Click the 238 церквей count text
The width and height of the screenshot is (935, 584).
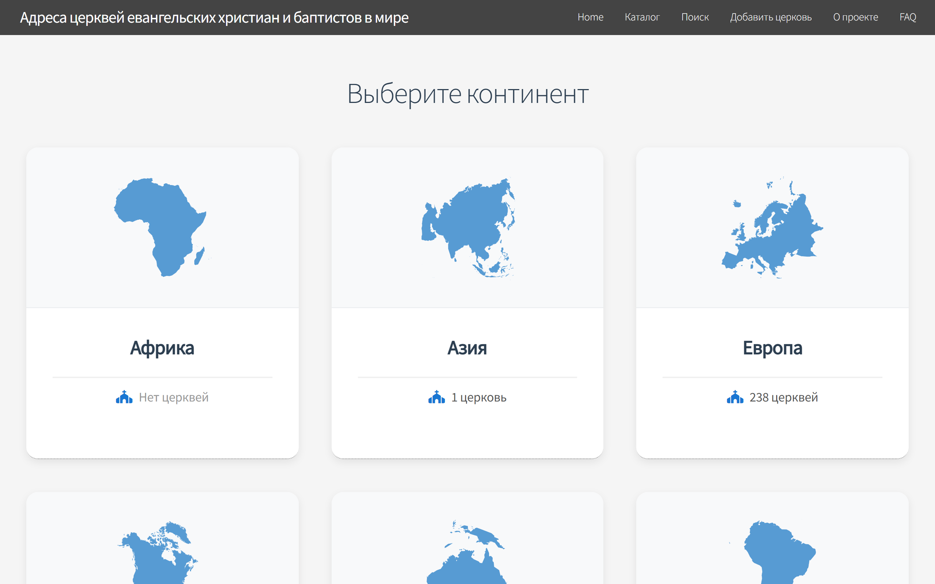[783, 397]
